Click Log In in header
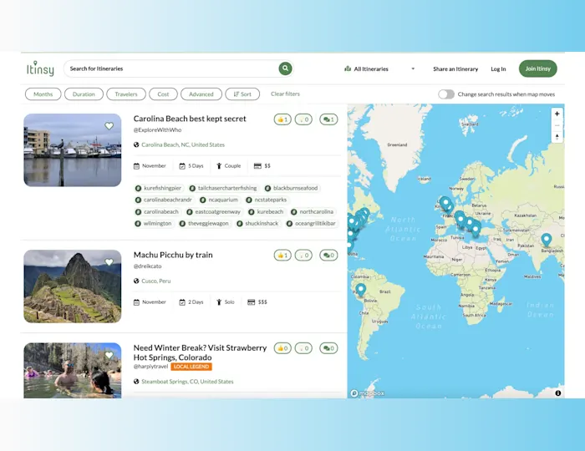585x451 pixels. pos(498,69)
